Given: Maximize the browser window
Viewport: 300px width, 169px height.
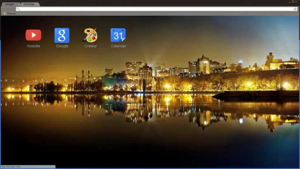Looking at the screenshot, I should coord(293,2).
